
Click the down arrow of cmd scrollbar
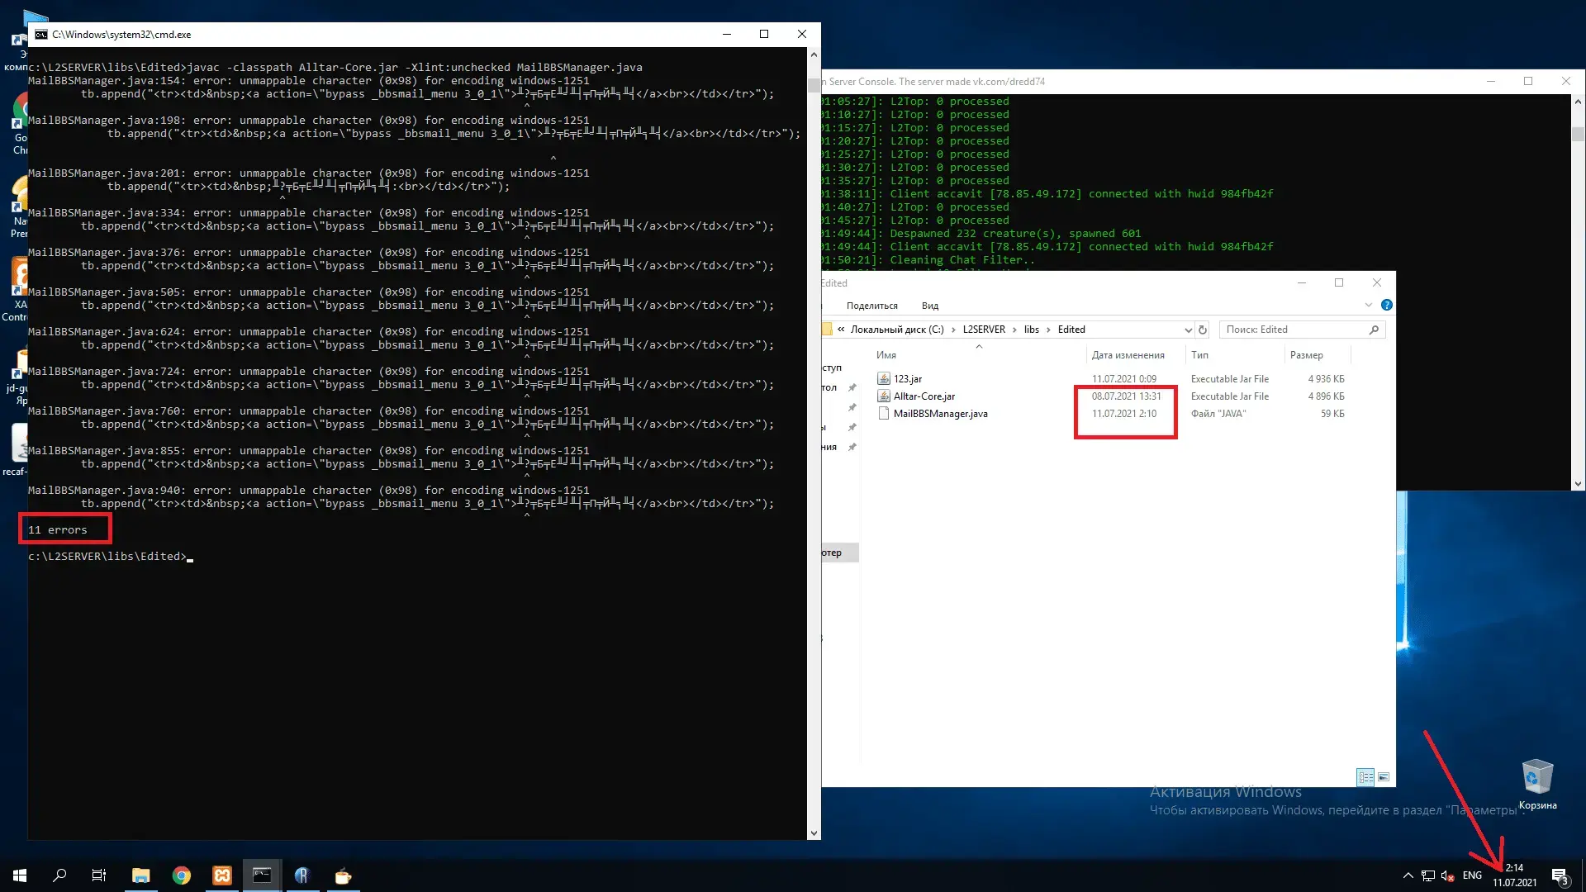pos(814,833)
